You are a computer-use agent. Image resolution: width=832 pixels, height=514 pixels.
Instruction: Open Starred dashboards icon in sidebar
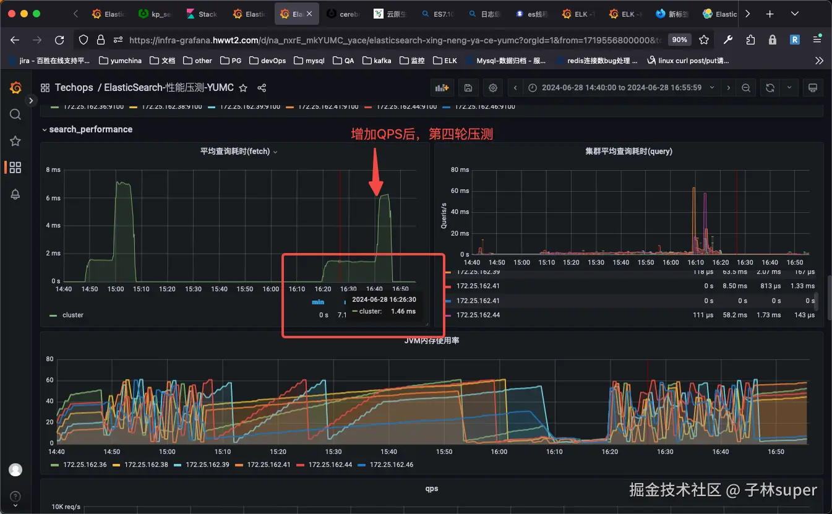point(15,141)
